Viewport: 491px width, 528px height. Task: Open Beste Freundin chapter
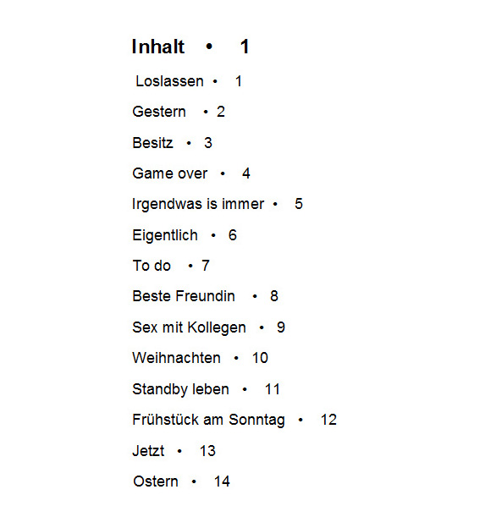coord(184,296)
